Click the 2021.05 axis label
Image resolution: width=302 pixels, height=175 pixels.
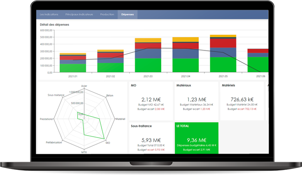223,76
